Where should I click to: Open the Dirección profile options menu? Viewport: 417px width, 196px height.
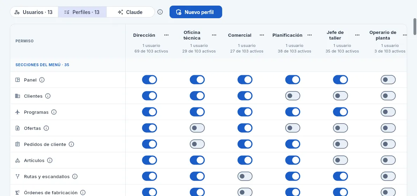point(166,35)
